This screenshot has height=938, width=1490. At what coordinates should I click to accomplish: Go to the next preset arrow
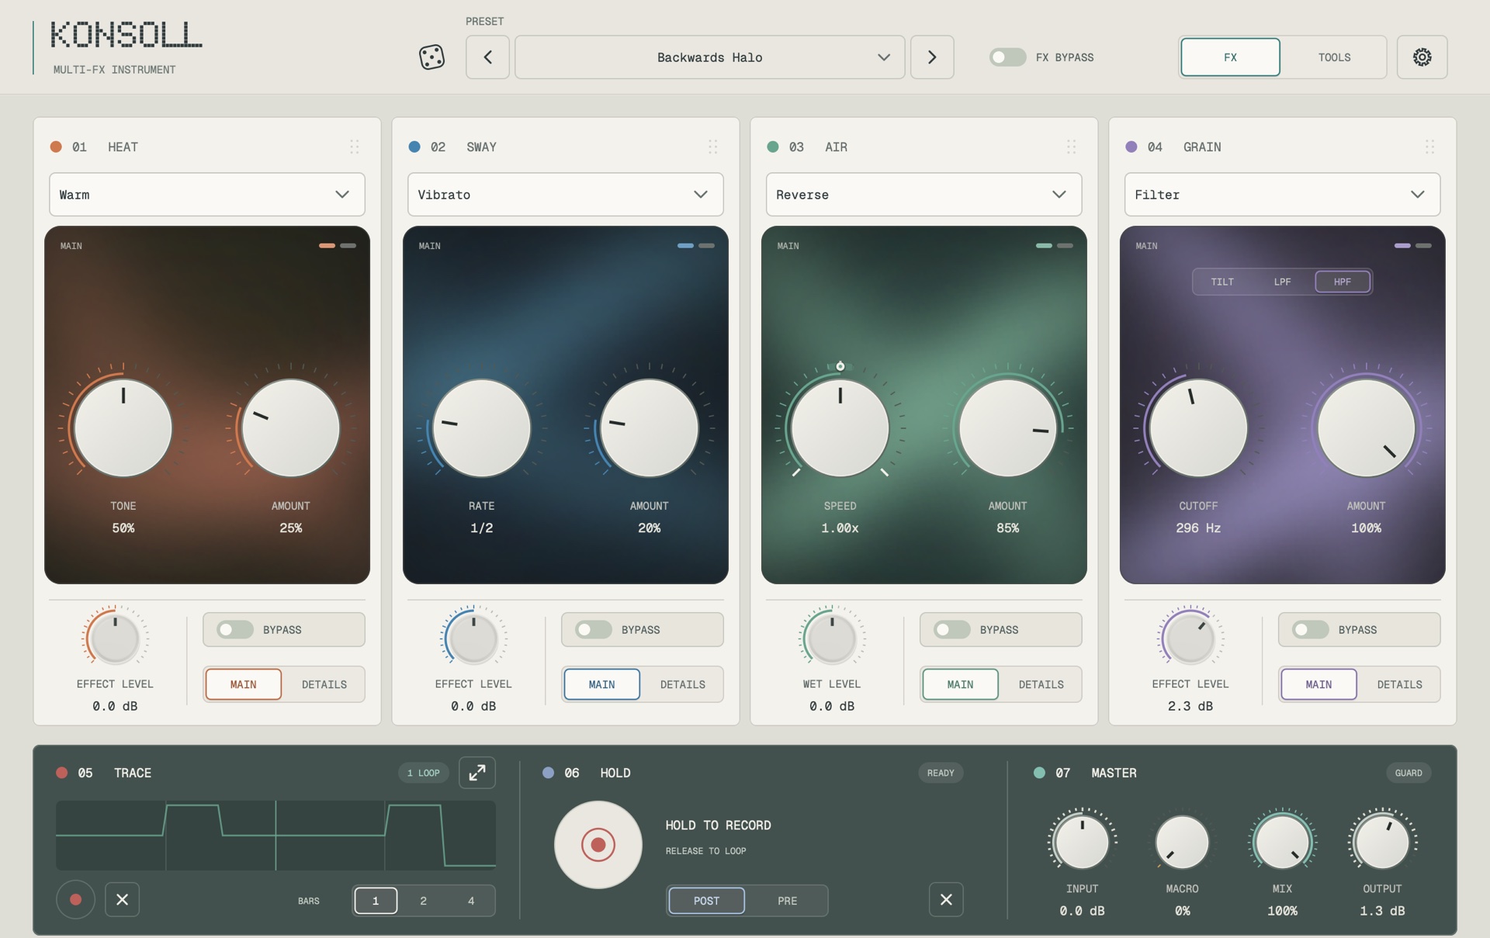point(931,57)
